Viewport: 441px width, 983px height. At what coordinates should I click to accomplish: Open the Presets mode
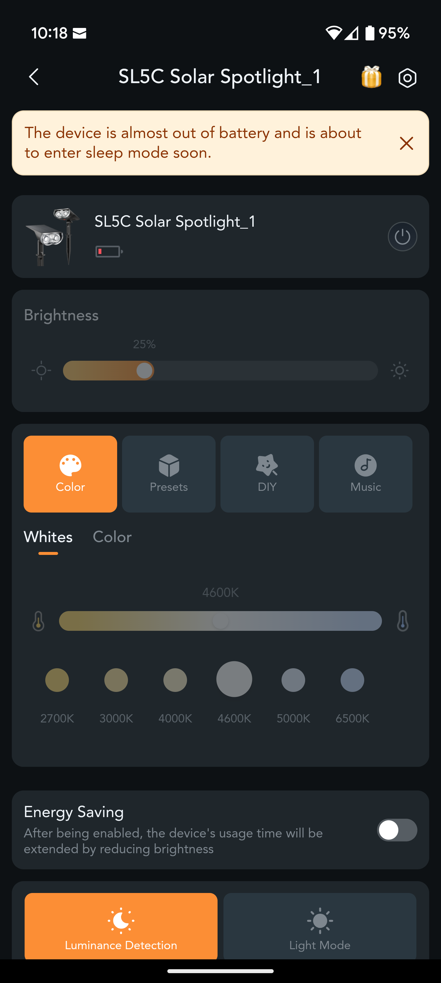[x=168, y=474]
